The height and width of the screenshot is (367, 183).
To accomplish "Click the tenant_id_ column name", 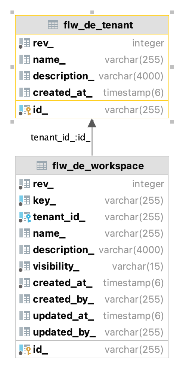I will (x=59, y=217).
